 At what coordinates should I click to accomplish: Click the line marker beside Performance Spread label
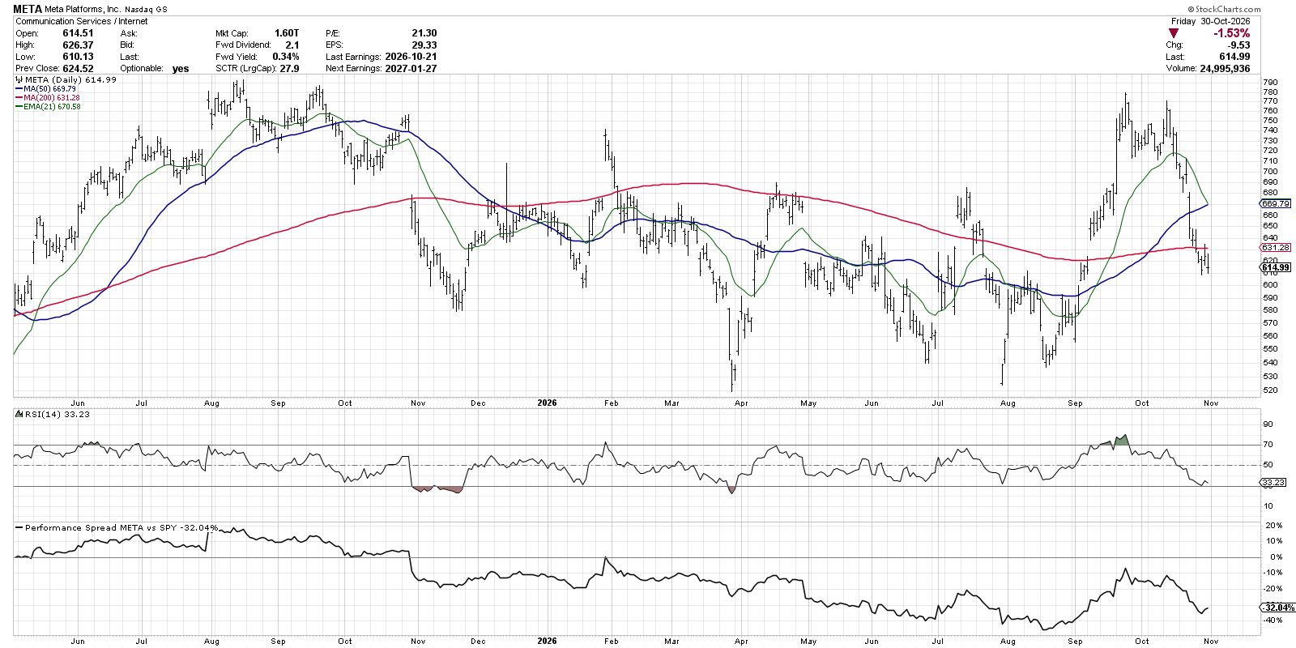[x=19, y=527]
